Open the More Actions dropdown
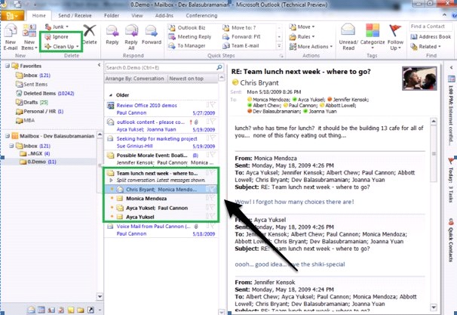Image resolution: width=457 pixels, height=315 pixels. [x=311, y=46]
